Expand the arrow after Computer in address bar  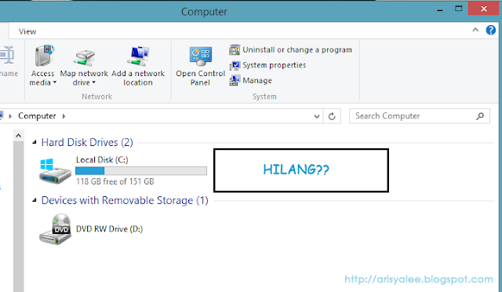coord(64,116)
